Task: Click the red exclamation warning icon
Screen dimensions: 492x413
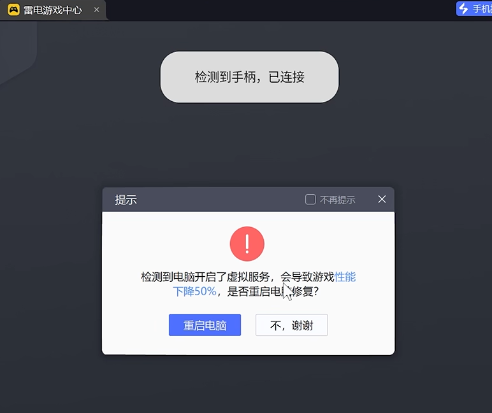Action: tap(247, 244)
